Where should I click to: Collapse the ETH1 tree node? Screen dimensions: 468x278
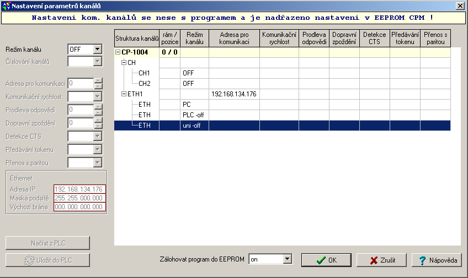pyautogui.click(x=124, y=94)
